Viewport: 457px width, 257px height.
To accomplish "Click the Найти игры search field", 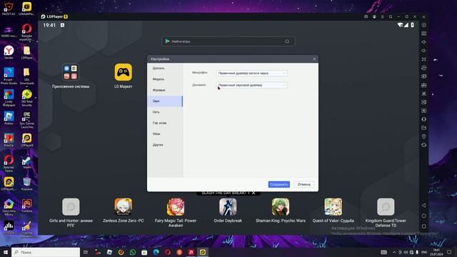I will [x=228, y=41].
